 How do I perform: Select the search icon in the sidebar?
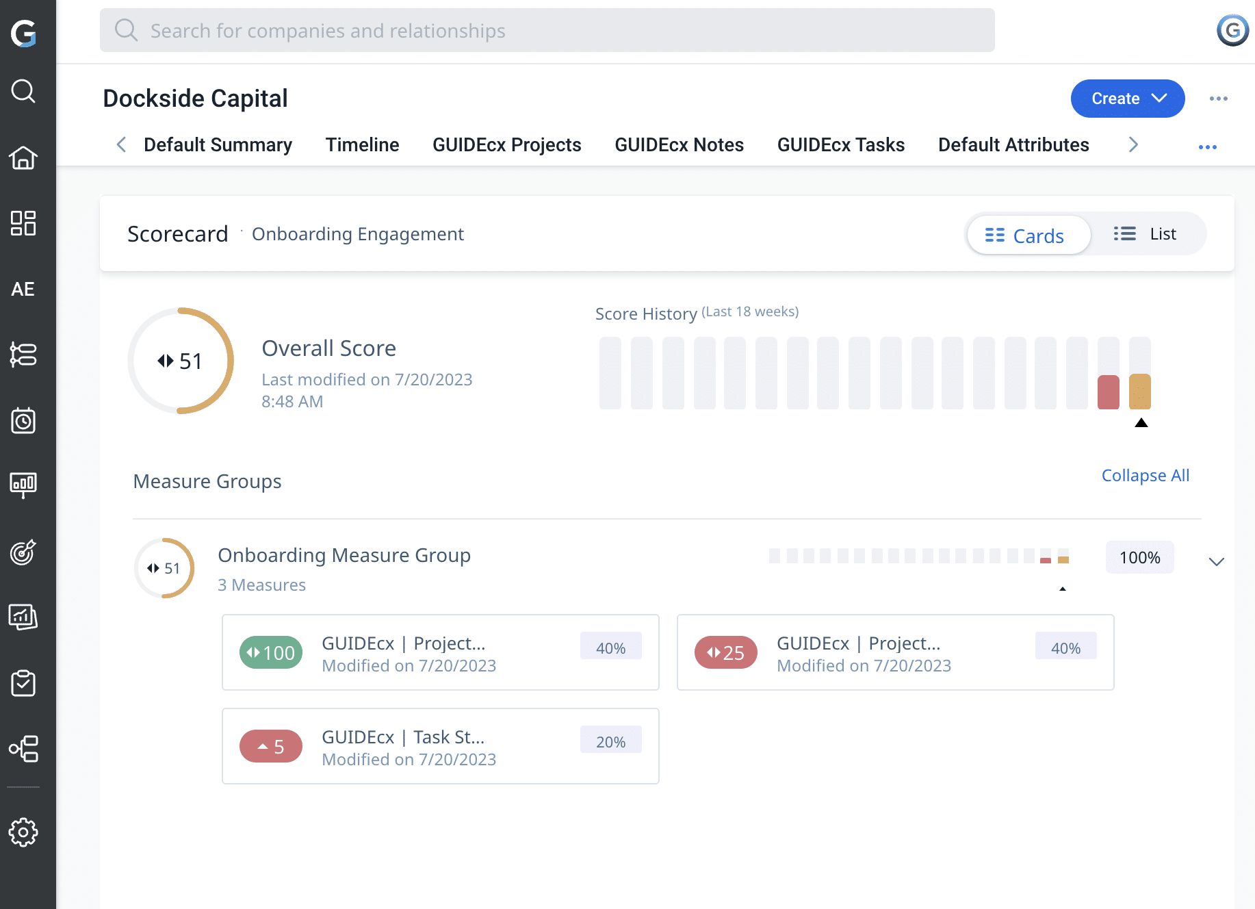pyautogui.click(x=23, y=92)
